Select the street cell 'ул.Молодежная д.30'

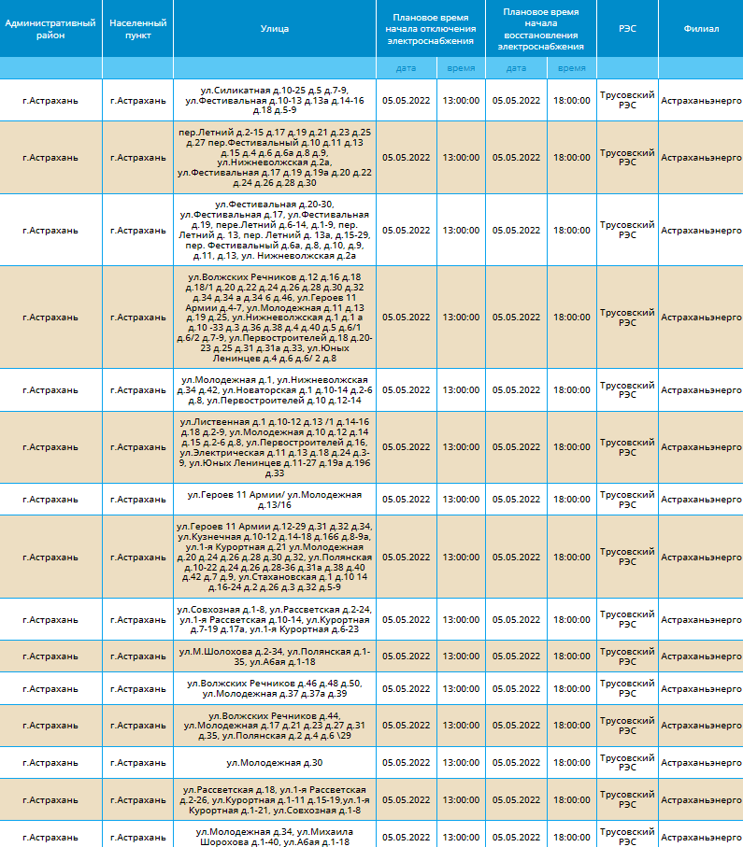(275, 763)
